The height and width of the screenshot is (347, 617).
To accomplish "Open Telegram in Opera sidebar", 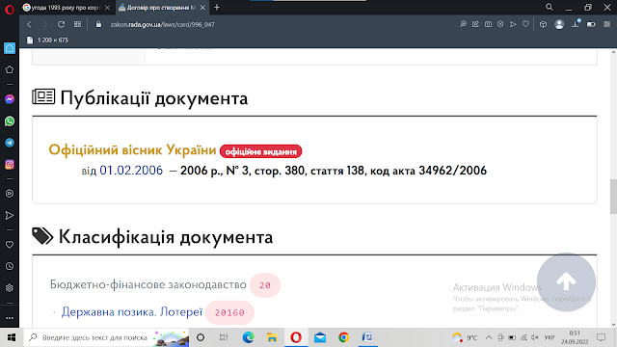I will coord(10,143).
